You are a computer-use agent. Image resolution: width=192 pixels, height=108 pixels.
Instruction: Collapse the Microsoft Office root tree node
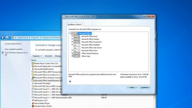point(70,33)
